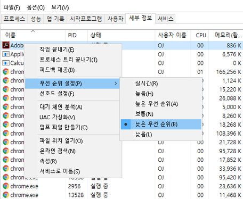Click the chrome icon in the PID 2956 row

pos(6,186)
